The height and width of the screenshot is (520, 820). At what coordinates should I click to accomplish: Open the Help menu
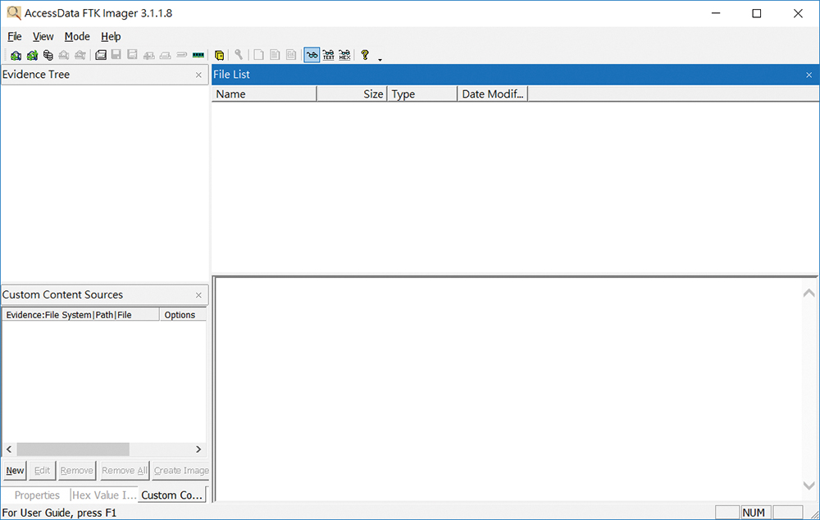coord(111,37)
